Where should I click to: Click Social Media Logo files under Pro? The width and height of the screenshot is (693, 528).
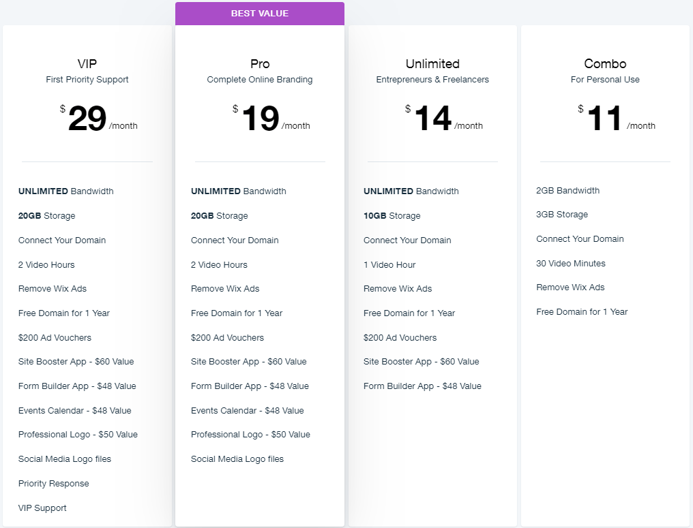(237, 459)
